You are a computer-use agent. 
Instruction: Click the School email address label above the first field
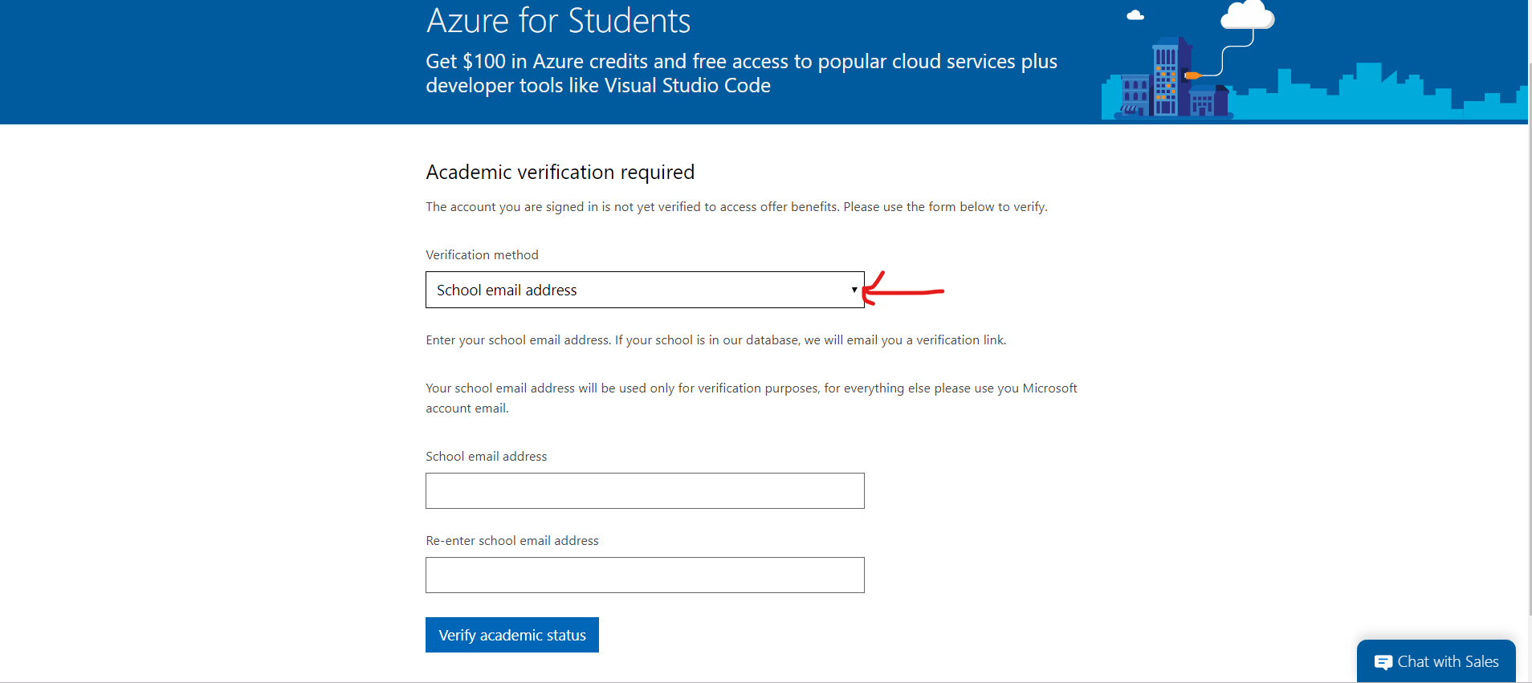click(486, 457)
